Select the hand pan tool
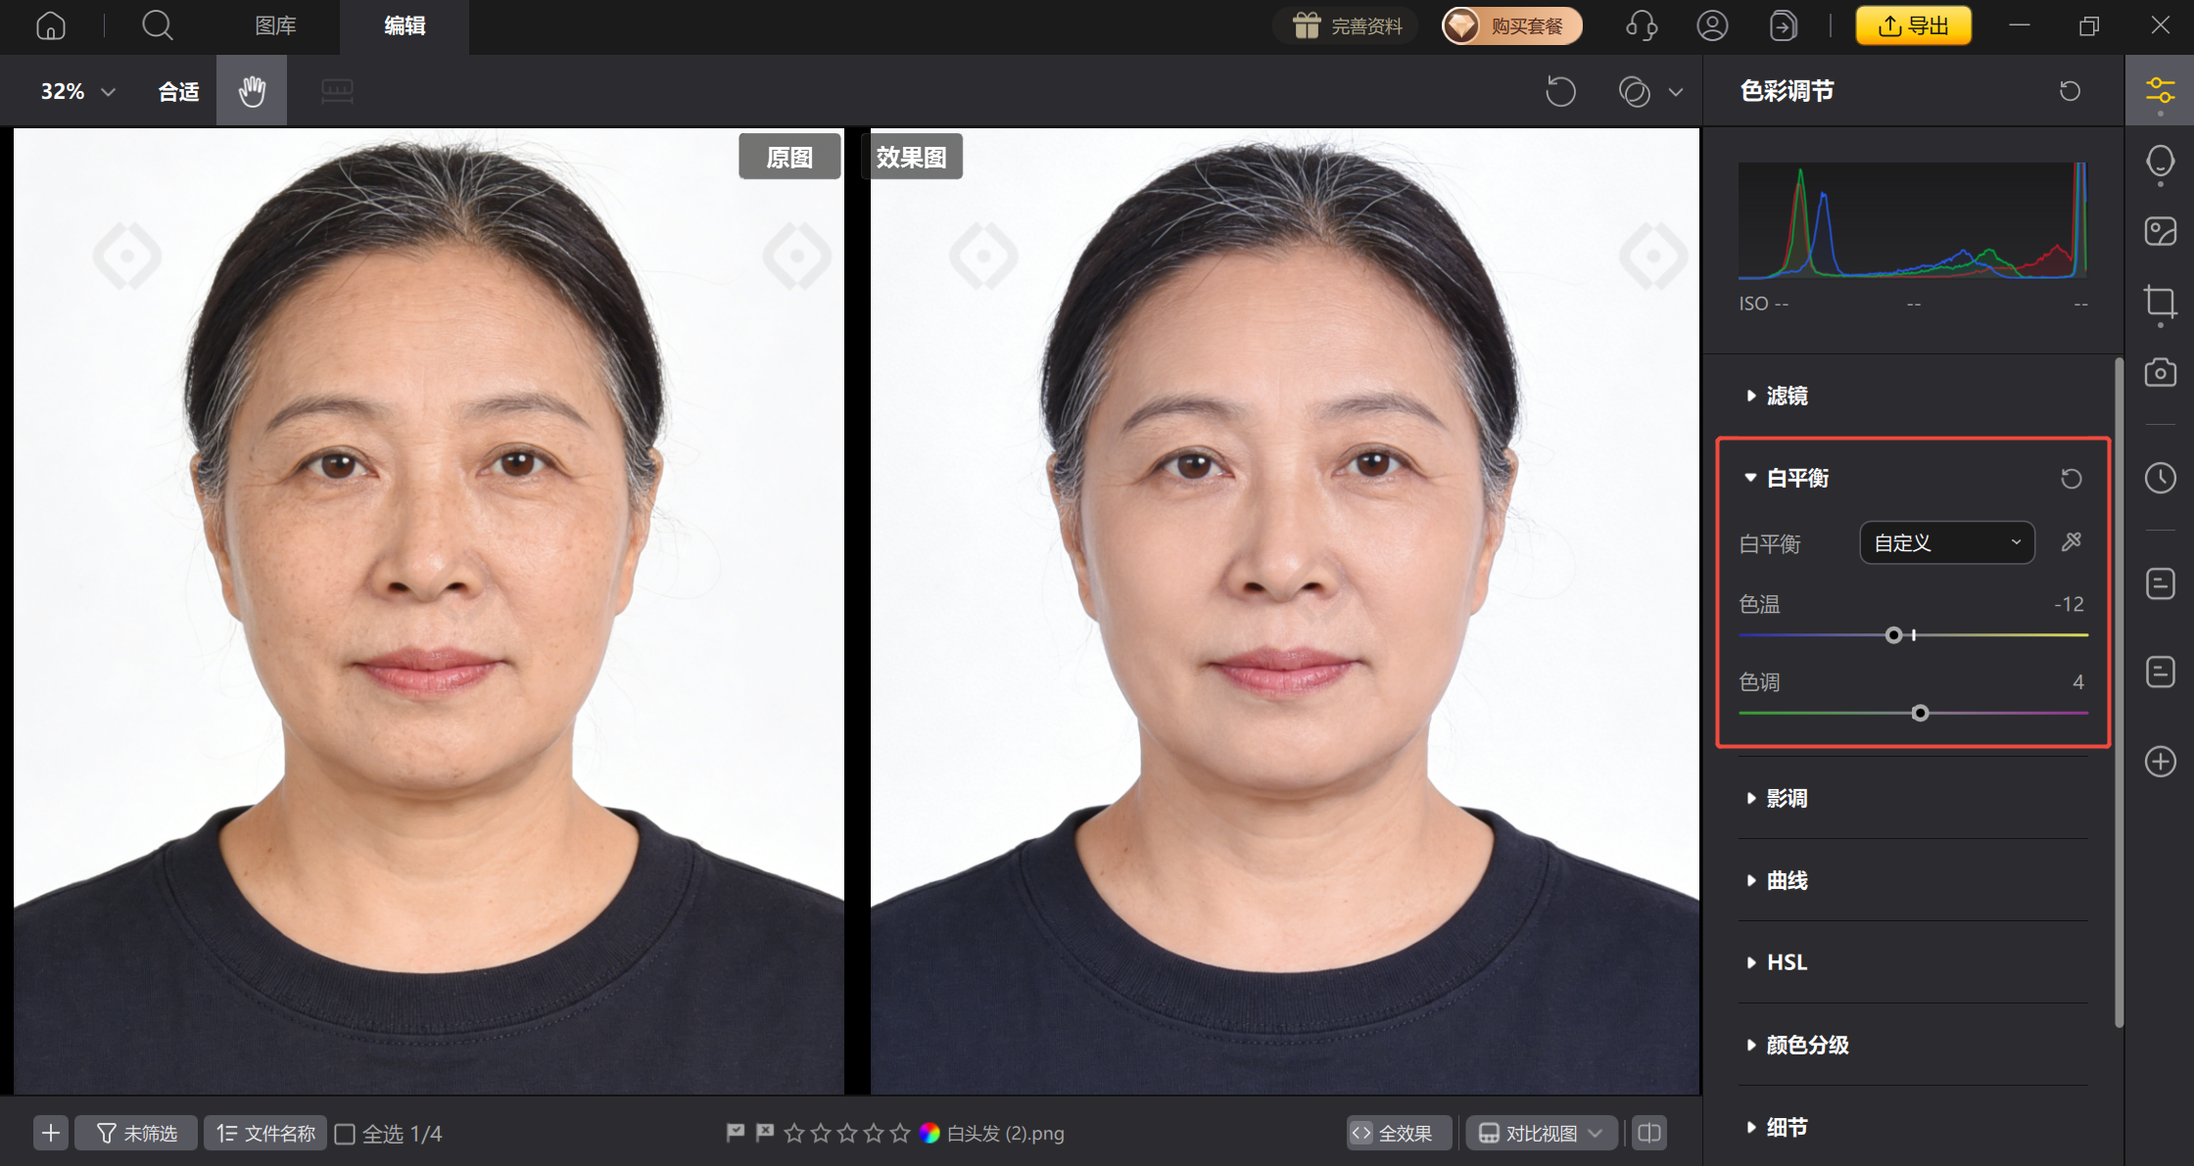The width and height of the screenshot is (2194, 1166). coord(251,90)
